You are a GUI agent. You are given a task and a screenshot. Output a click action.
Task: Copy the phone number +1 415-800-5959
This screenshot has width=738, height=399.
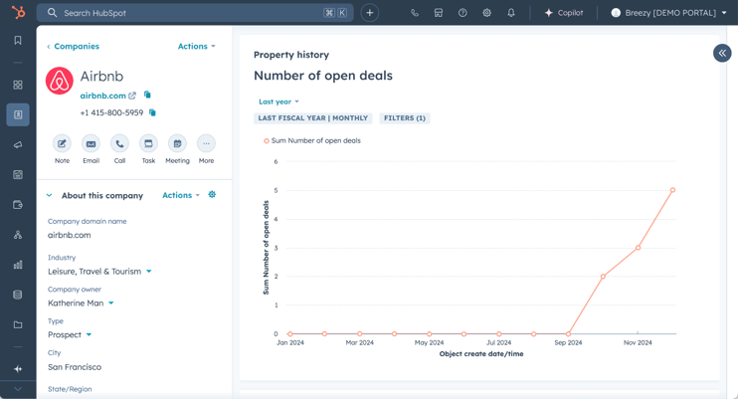click(152, 112)
